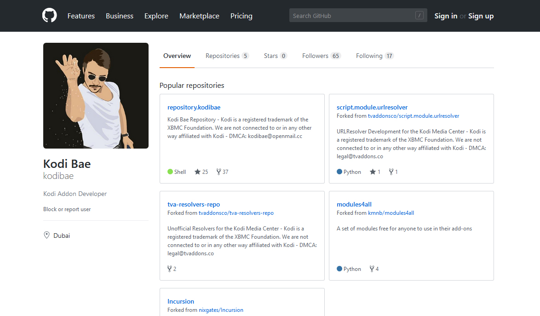View the Following tab

(374, 56)
